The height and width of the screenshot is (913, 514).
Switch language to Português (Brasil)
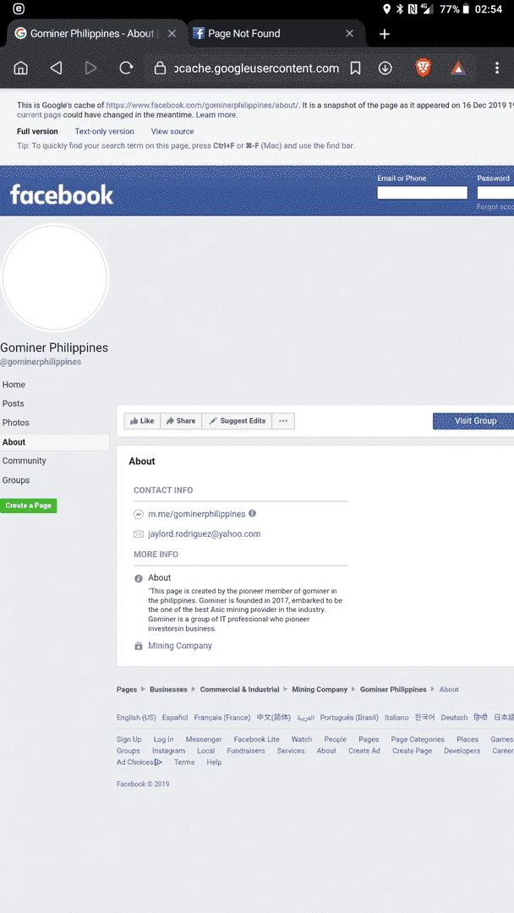349,718
